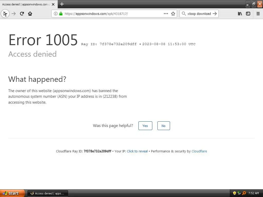Toggle the sidebar view

pyautogui.click(x=248, y=14)
